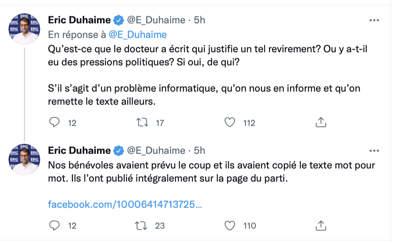Viewport: 394px width, 243px height.
Task: Click Eric Duhaime name on first tweet
Action: (80, 20)
